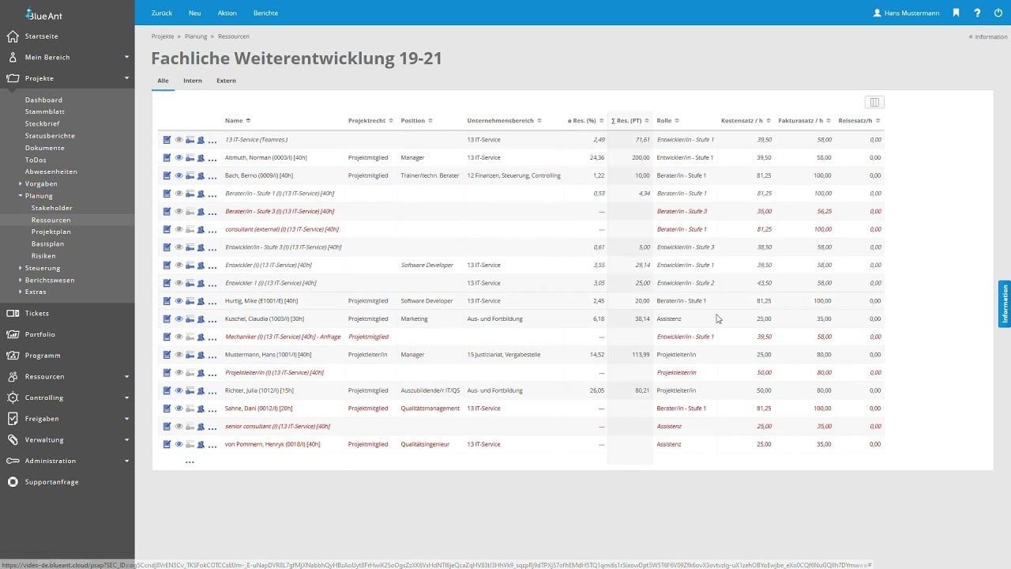Open three-dots menu for Kuschel, Claudia row

click(x=212, y=319)
